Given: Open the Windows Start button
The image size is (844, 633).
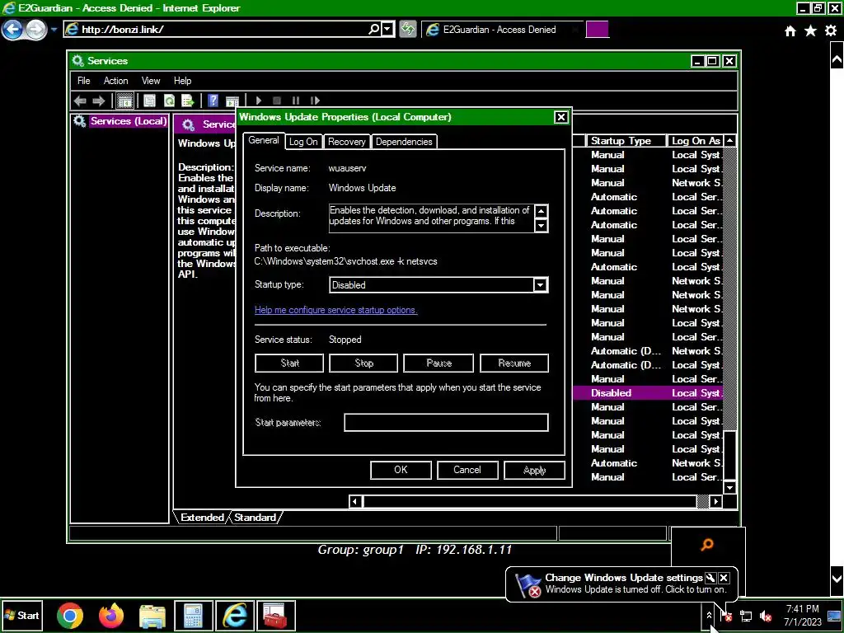Looking at the screenshot, I should 21,615.
